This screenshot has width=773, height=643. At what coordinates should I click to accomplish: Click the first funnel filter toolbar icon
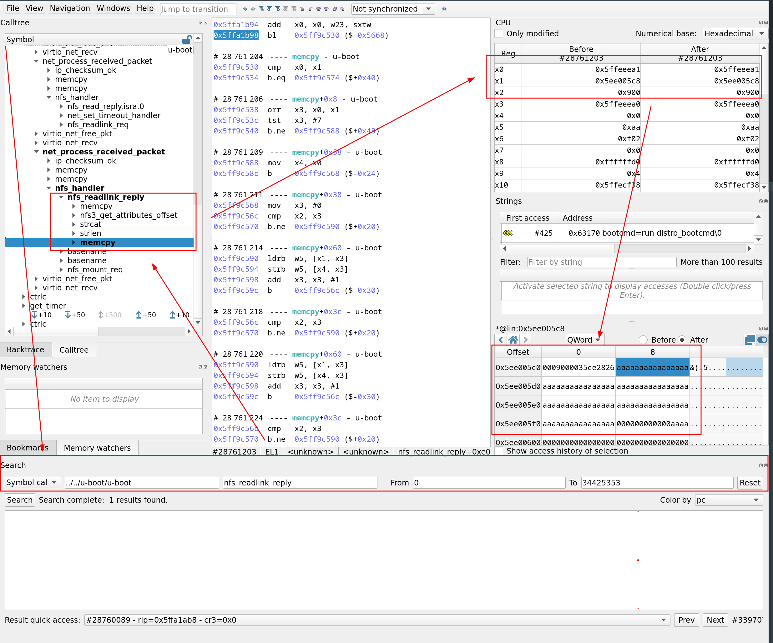[x=261, y=9]
